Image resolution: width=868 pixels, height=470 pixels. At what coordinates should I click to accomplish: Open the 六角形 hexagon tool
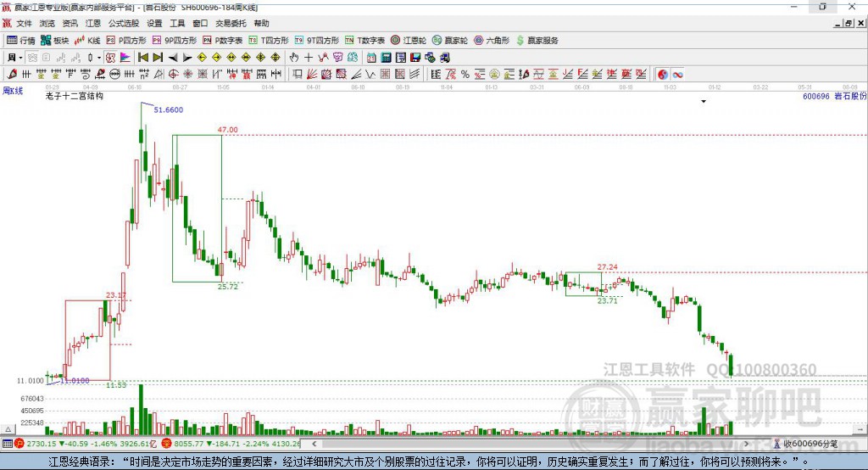tap(492, 41)
